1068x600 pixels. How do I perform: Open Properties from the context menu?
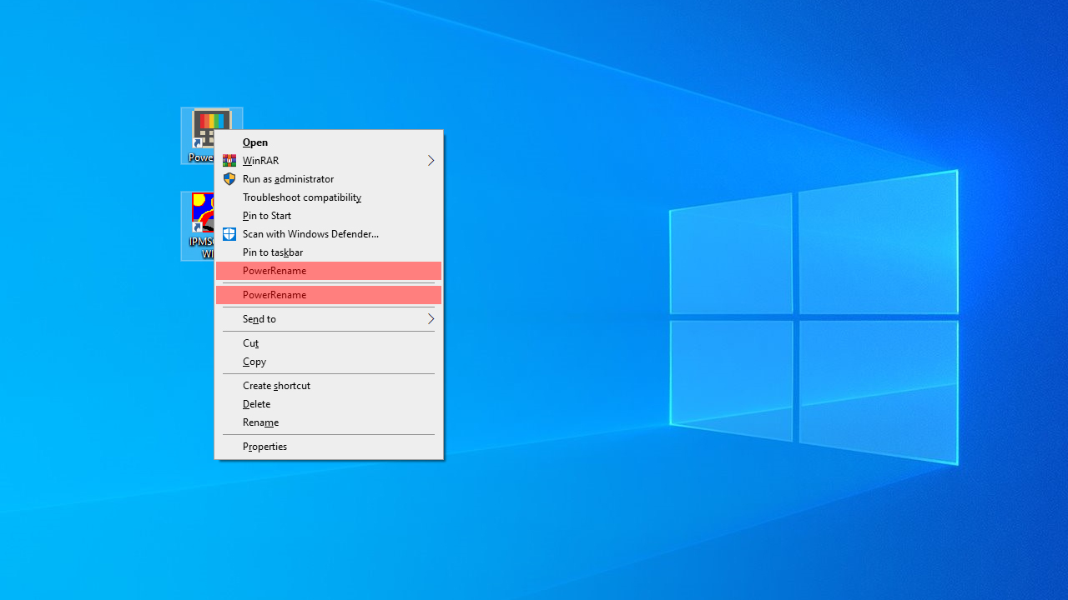(329, 447)
